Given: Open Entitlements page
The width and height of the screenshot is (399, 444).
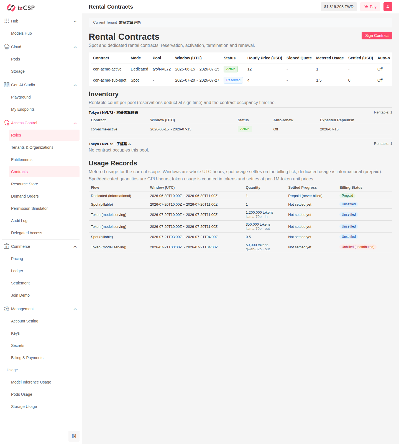Looking at the screenshot, I should tap(44, 160).
